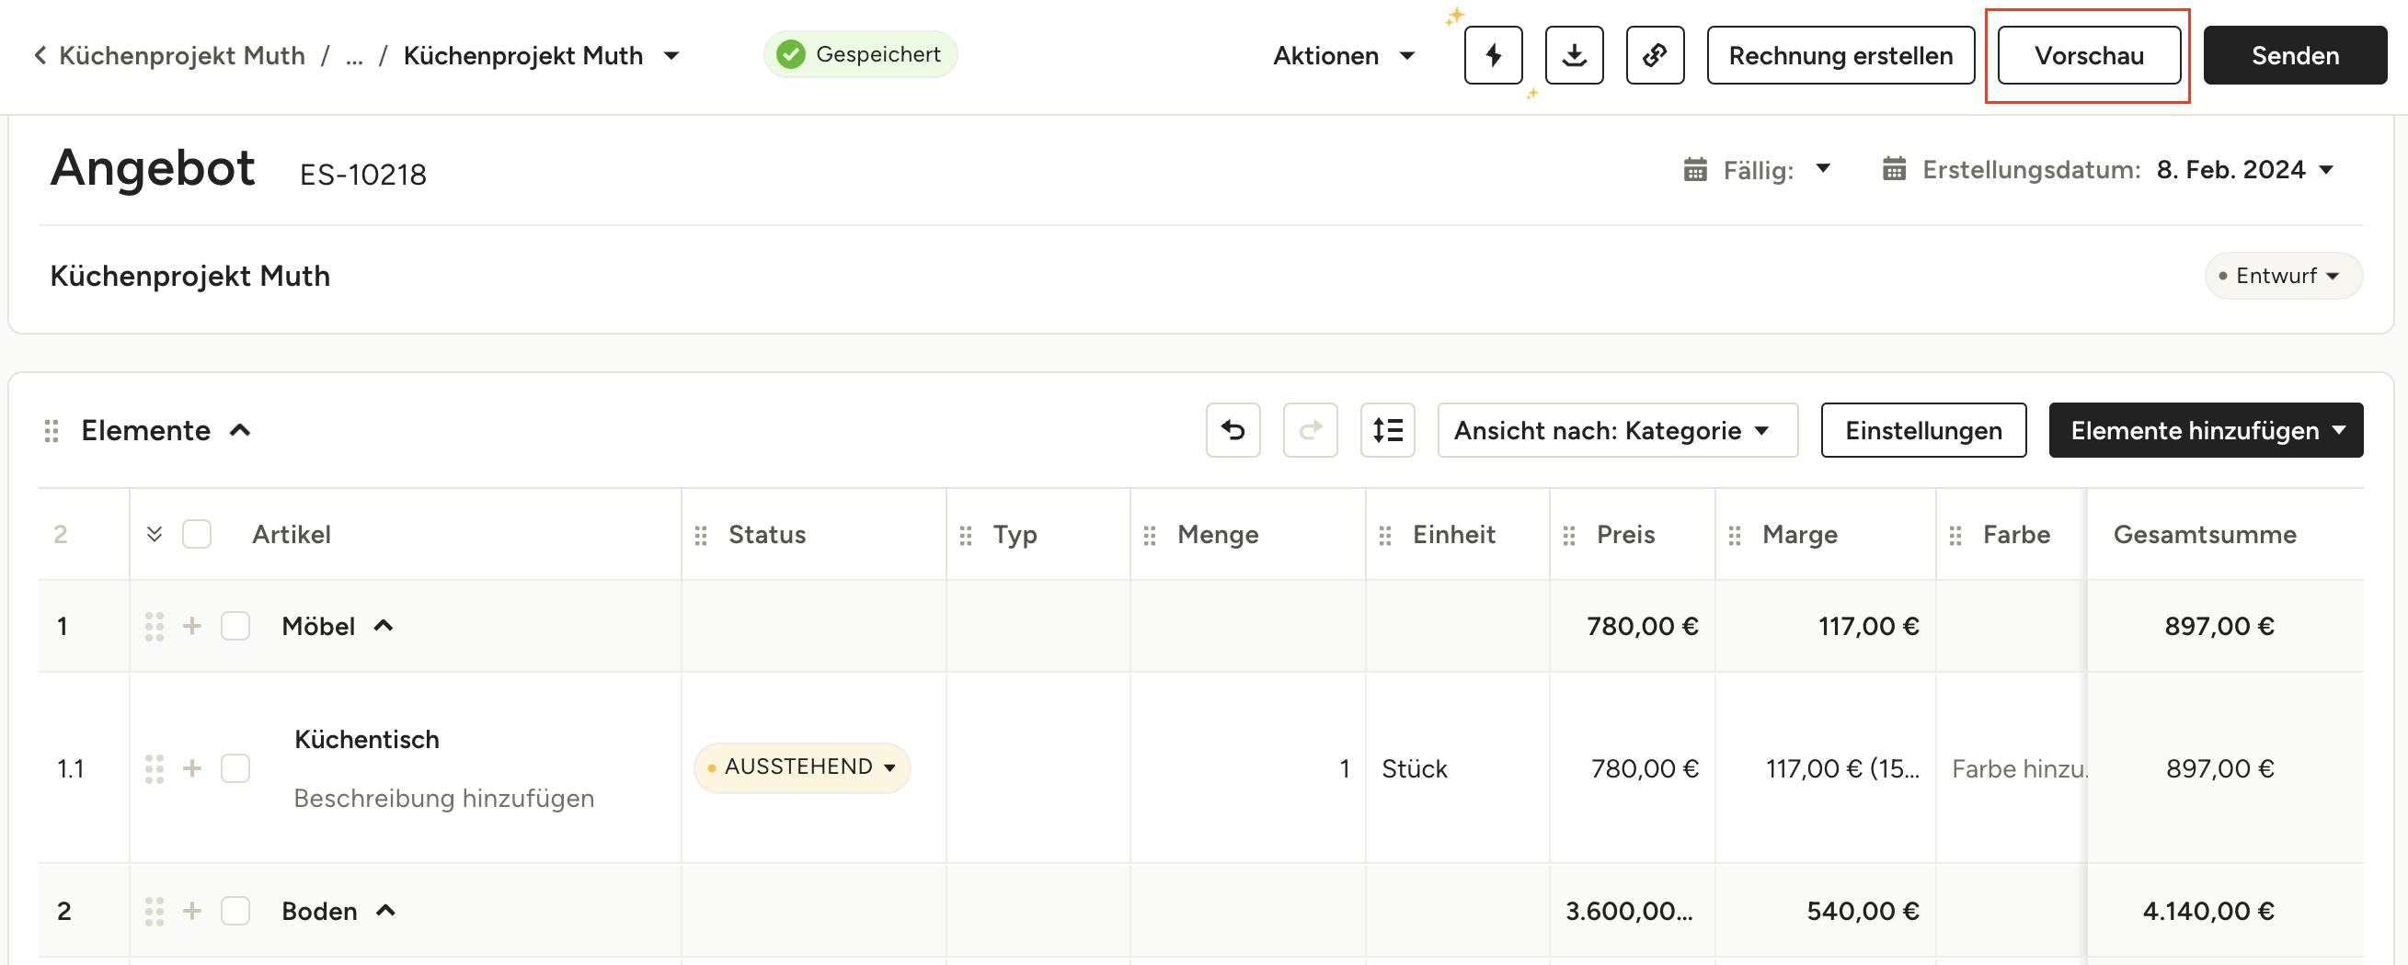The width and height of the screenshot is (2408, 965).
Task: Click the Artikel column header
Action: pyautogui.click(x=291, y=534)
